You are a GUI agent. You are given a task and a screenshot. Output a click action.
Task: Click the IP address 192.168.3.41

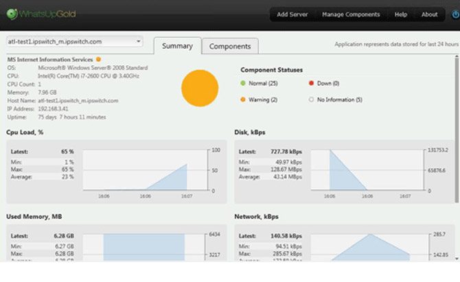53,109
